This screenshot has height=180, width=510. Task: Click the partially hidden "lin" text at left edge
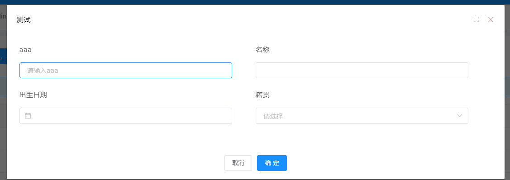click(3, 16)
